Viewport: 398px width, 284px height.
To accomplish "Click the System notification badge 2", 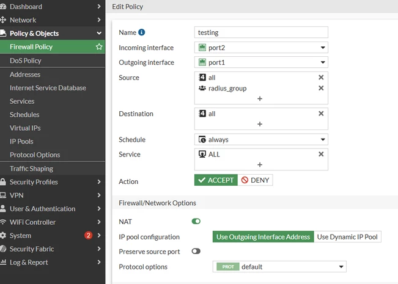I will tap(88, 235).
